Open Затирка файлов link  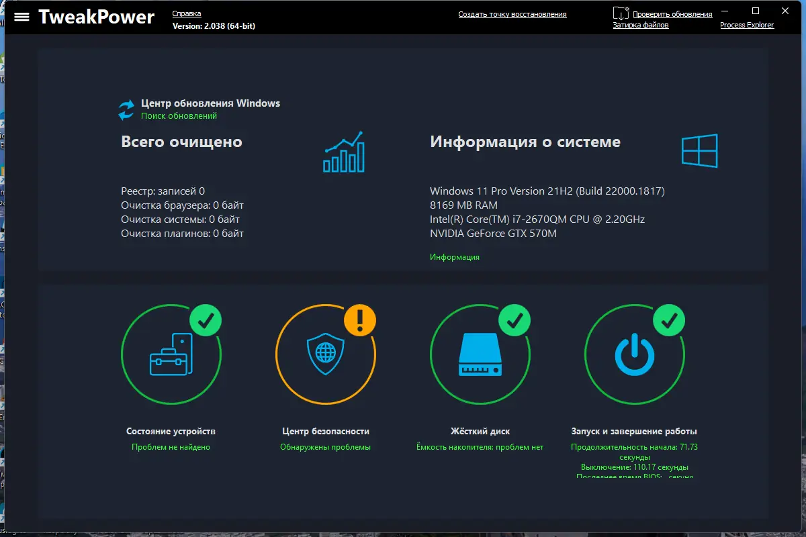(x=641, y=25)
